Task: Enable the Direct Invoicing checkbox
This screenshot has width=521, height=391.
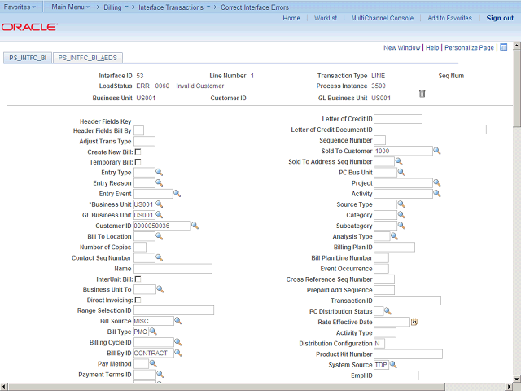Action: tap(138, 300)
